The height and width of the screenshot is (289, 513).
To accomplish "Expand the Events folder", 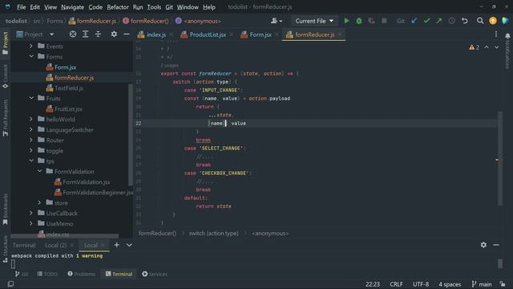I will click(31, 47).
